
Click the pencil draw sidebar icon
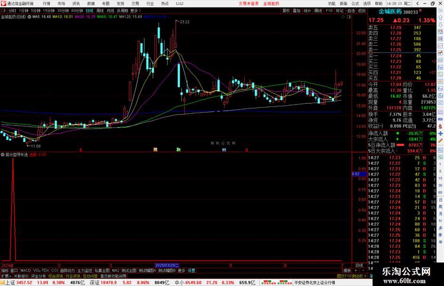[x=440, y=141]
